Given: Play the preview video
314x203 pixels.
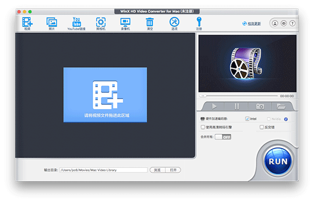Looking at the screenshot, I should click(x=214, y=106).
